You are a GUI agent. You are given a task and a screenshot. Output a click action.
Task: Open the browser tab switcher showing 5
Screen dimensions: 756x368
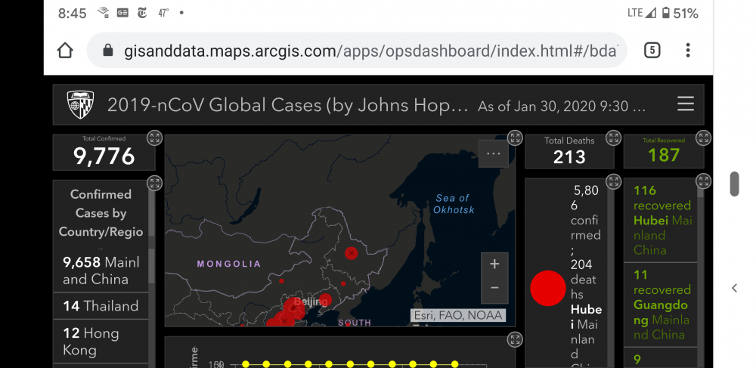pos(652,50)
